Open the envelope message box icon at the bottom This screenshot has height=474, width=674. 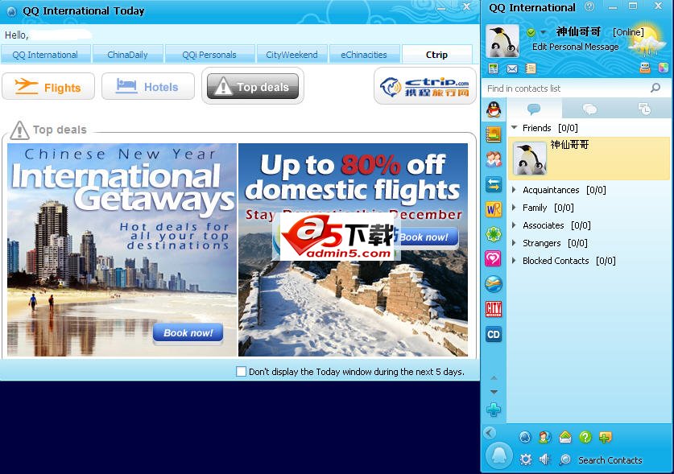point(565,437)
